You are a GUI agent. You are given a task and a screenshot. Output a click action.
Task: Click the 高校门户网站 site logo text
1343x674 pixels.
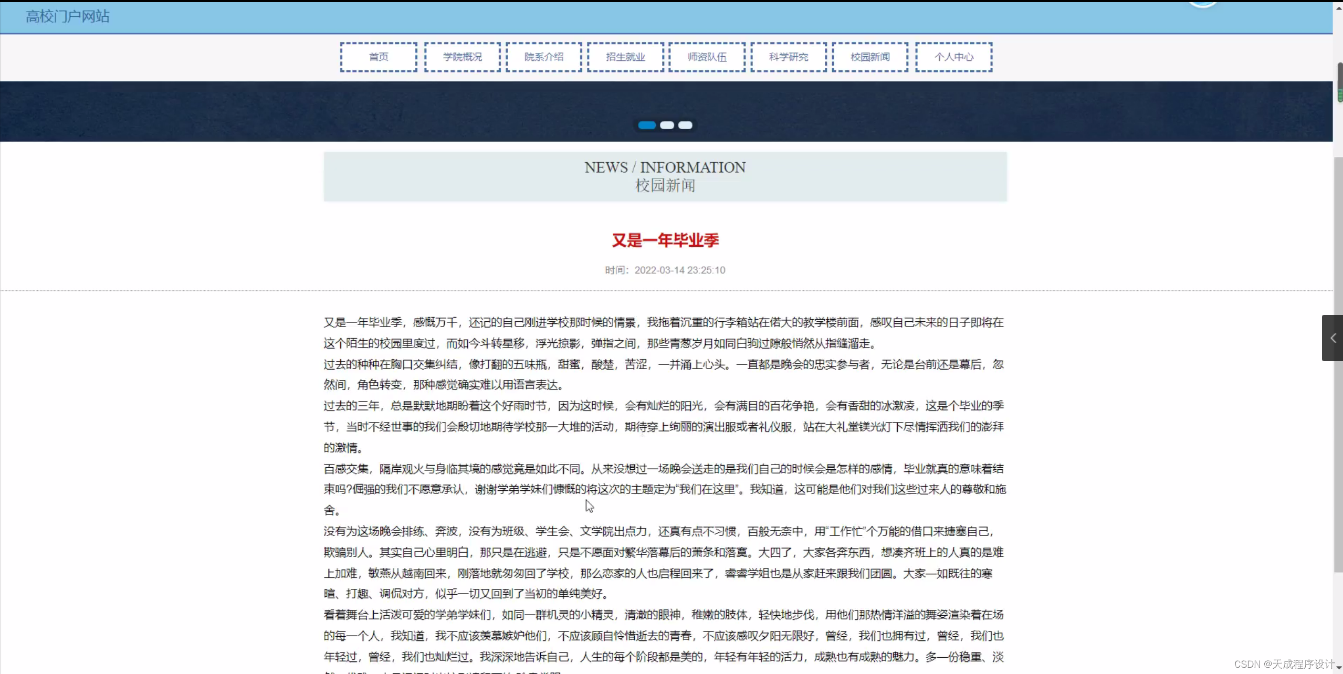click(67, 16)
